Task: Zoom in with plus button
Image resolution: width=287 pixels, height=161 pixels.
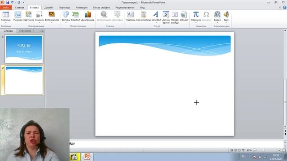Action: point(279,150)
